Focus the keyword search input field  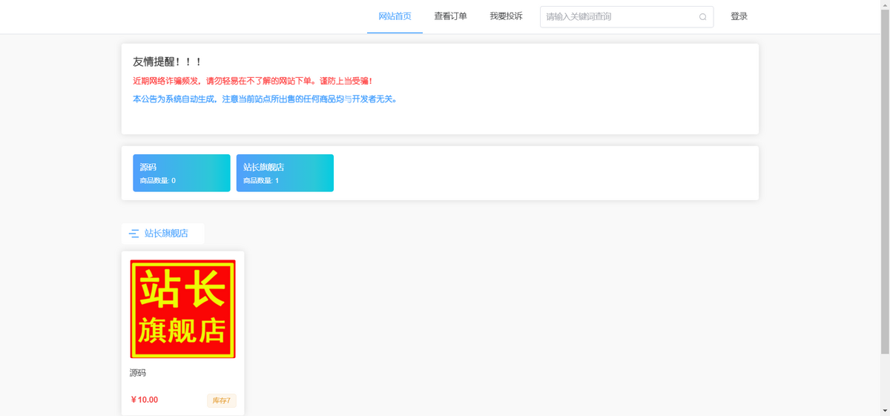[626, 17]
